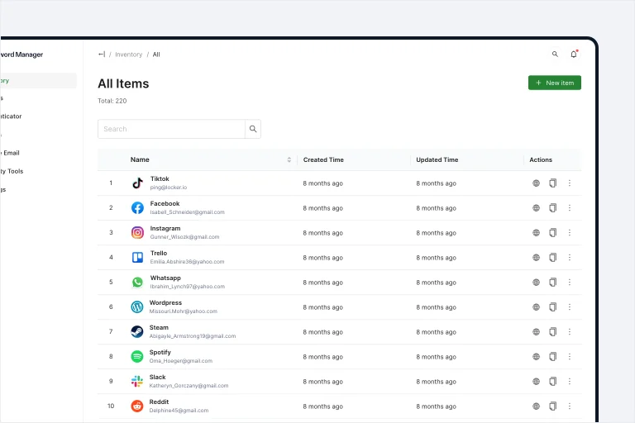The height and width of the screenshot is (423, 635).
Task: Click the Slack logo thumbnail
Action: (137, 382)
